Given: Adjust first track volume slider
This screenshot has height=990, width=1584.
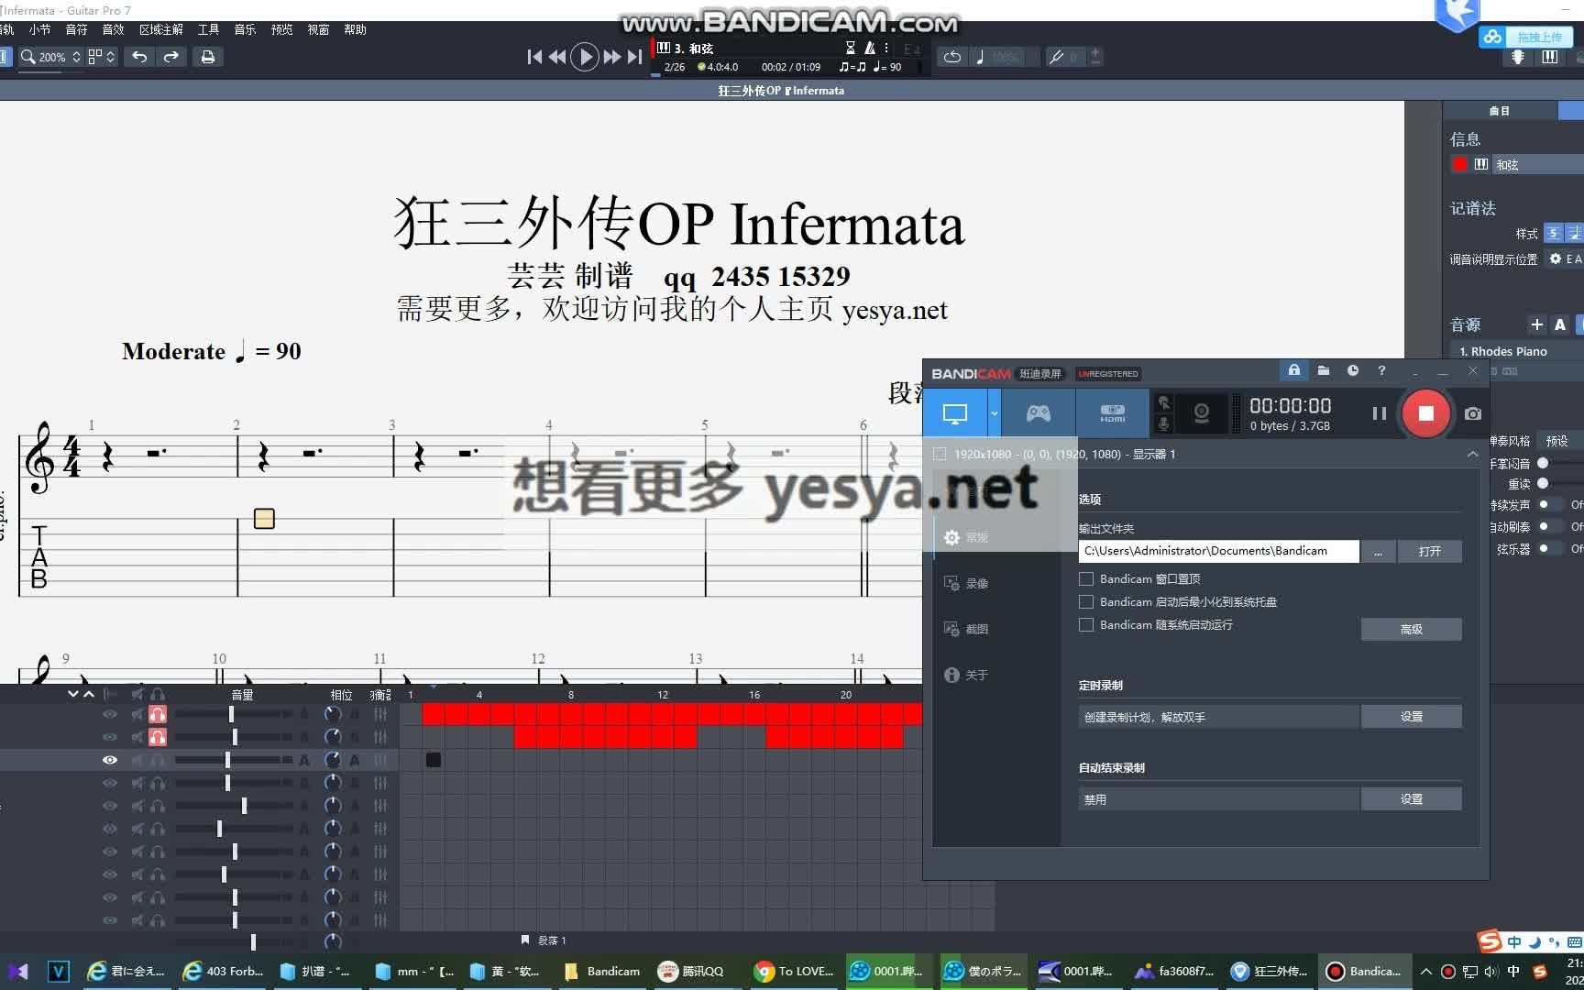Looking at the screenshot, I should pos(232,714).
